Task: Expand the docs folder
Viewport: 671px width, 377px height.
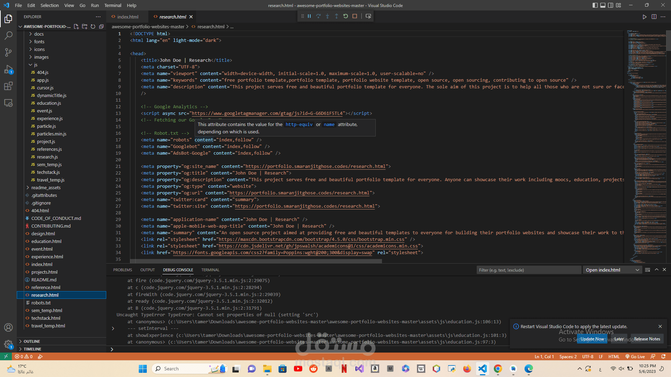Action: point(39,34)
